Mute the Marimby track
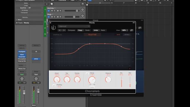Image resolution: width=190 pixels, height=107 pixels. point(52,11)
